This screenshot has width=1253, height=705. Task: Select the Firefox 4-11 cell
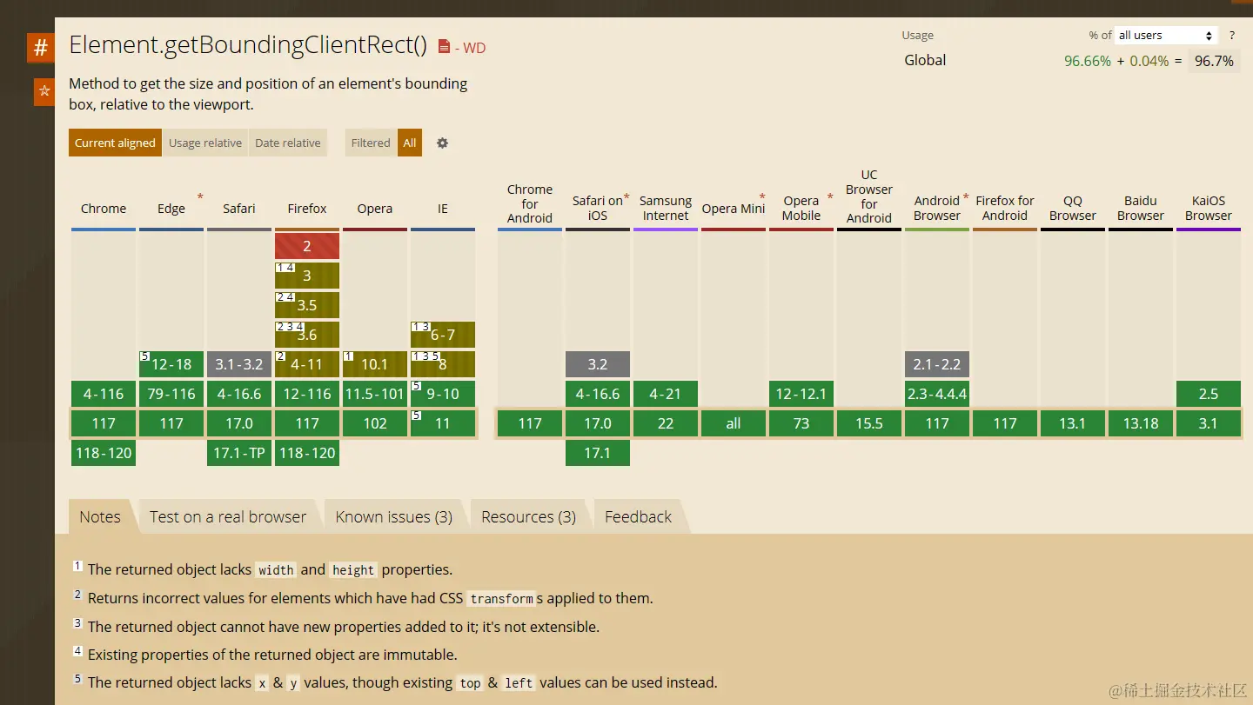(x=307, y=364)
